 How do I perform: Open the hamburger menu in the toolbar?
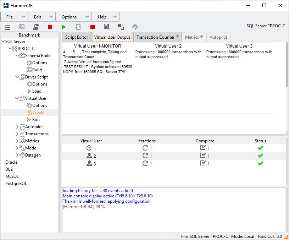7,27
